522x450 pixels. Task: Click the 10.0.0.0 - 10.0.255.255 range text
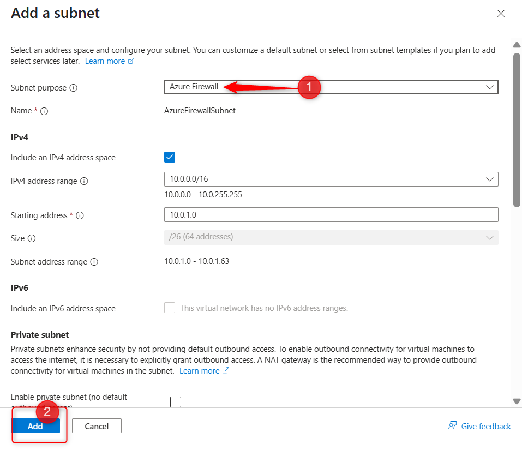coord(203,195)
